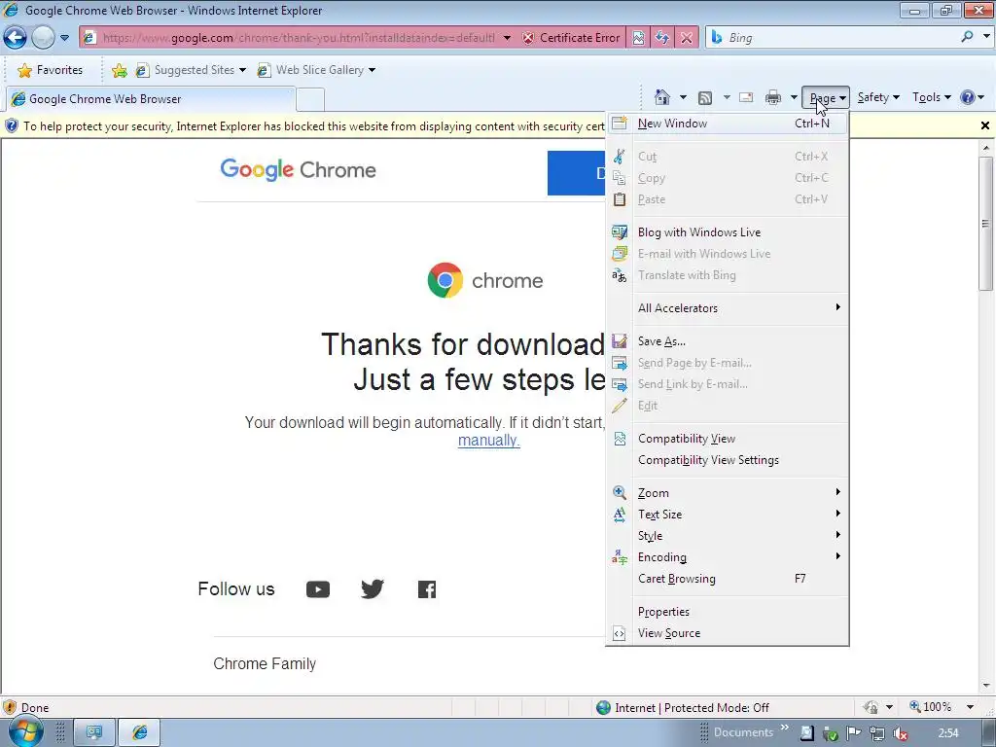996x747 pixels.
Task: Toggle Compatibility View menu item
Action: click(x=728, y=439)
